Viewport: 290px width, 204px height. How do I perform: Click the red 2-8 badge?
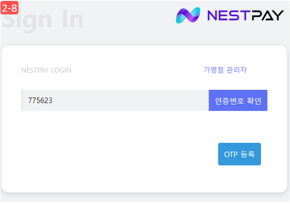click(9, 8)
